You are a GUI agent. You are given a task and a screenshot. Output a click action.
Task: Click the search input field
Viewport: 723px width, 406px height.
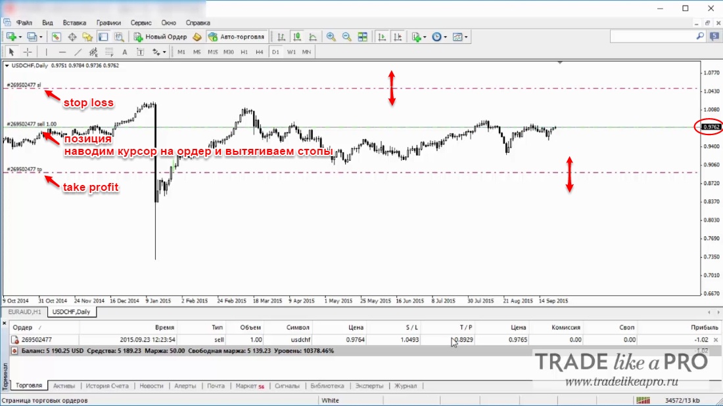click(x=653, y=36)
